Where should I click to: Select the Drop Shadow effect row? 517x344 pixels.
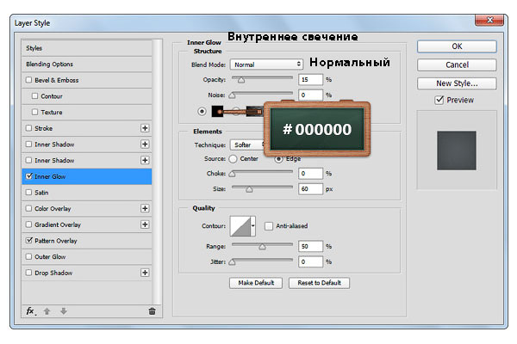(87, 273)
